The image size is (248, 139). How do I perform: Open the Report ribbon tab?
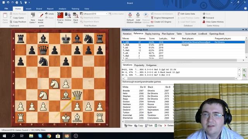click(50, 9)
